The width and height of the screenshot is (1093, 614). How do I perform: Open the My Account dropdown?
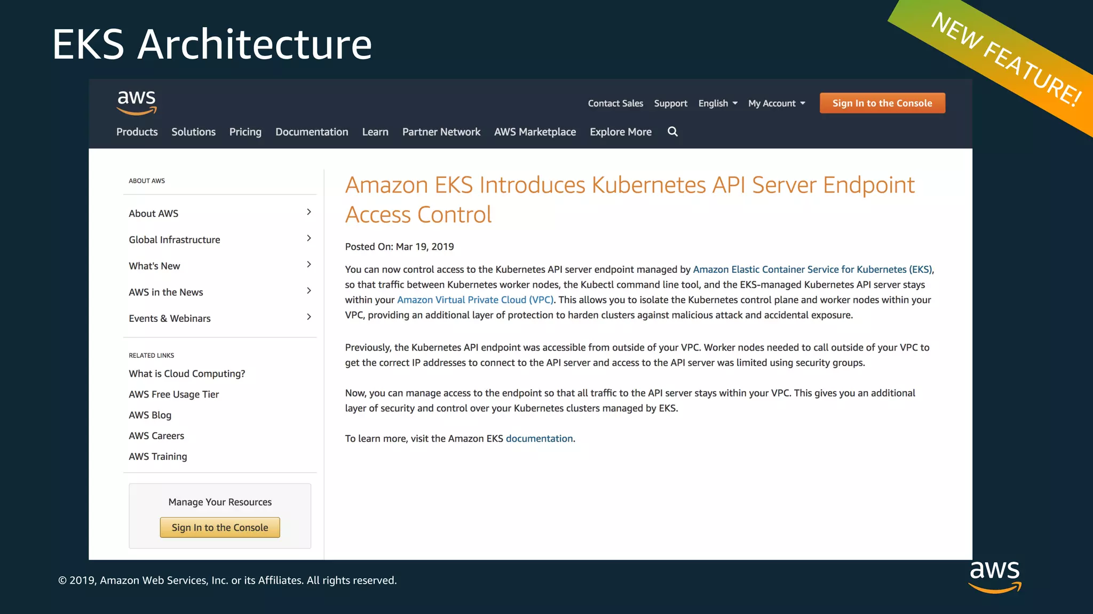click(777, 103)
